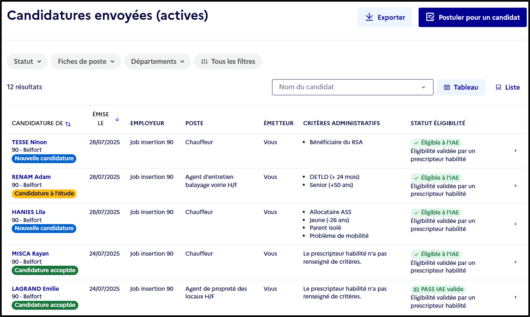Viewport: 530px width, 317px height.
Task: Click Éligible à l'IAE badge for MISCA Rayan
Action: (x=436, y=254)
